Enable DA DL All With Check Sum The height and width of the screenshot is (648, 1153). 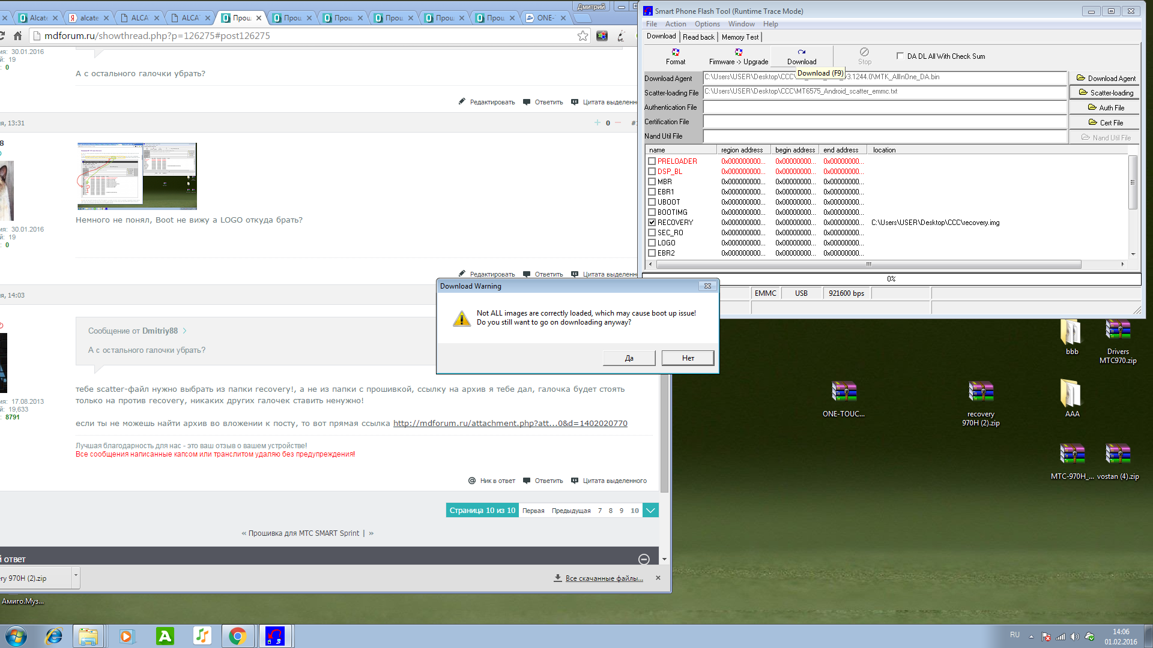coord(900,56)
